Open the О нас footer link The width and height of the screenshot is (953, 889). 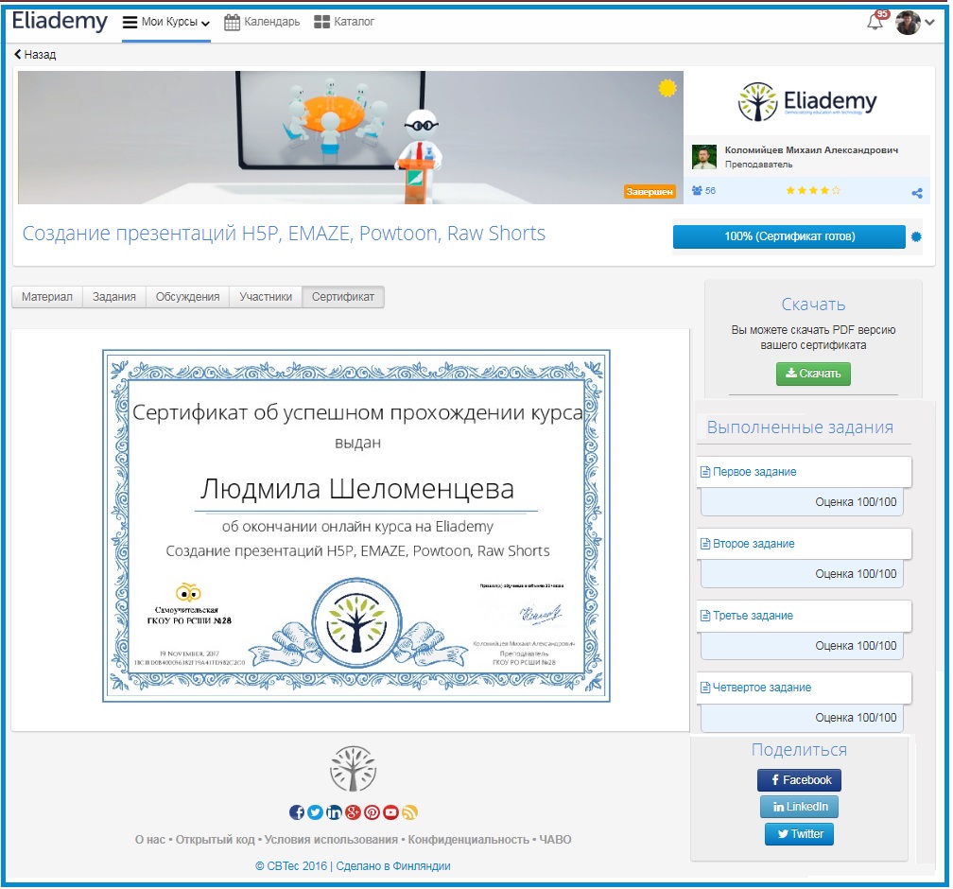coord(150,842)
